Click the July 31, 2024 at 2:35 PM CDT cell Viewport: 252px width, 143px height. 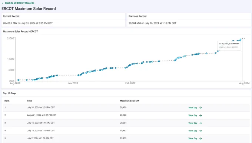[x=41, y=108]
